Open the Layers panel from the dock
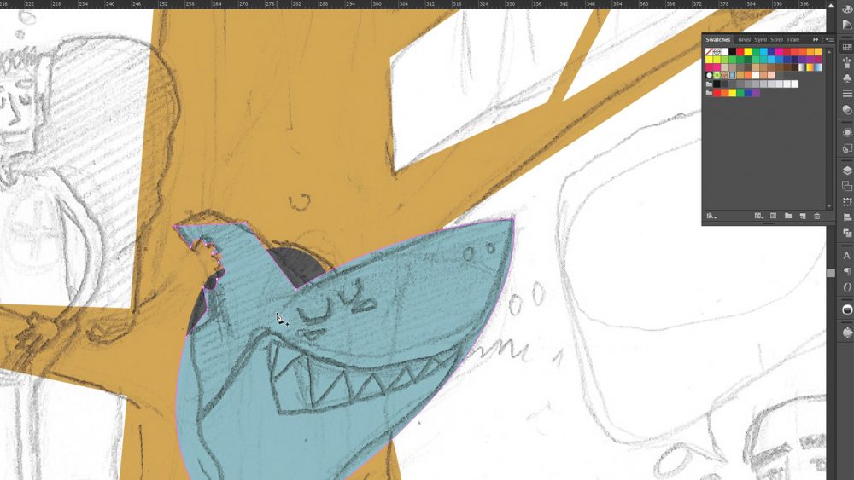Image resolution: width=854 pixels, height=480 pixels. [847, 171]
